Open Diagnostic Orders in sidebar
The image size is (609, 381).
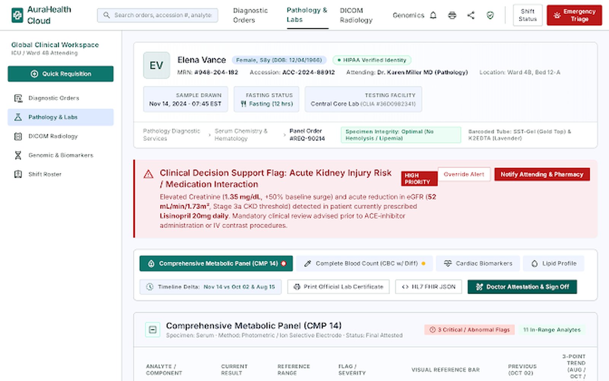point(61,98)
